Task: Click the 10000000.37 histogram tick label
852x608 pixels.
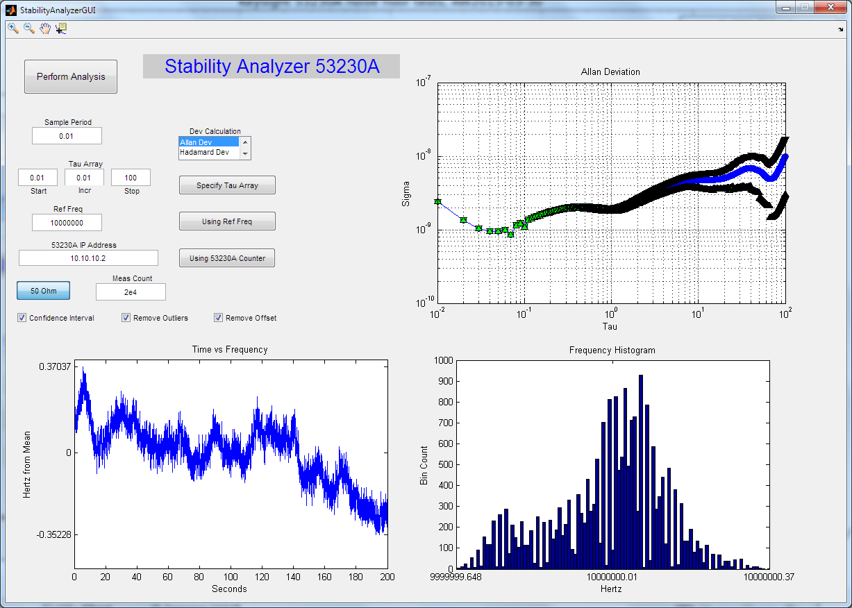Action: pyautogui.click(x=767, y=577)
